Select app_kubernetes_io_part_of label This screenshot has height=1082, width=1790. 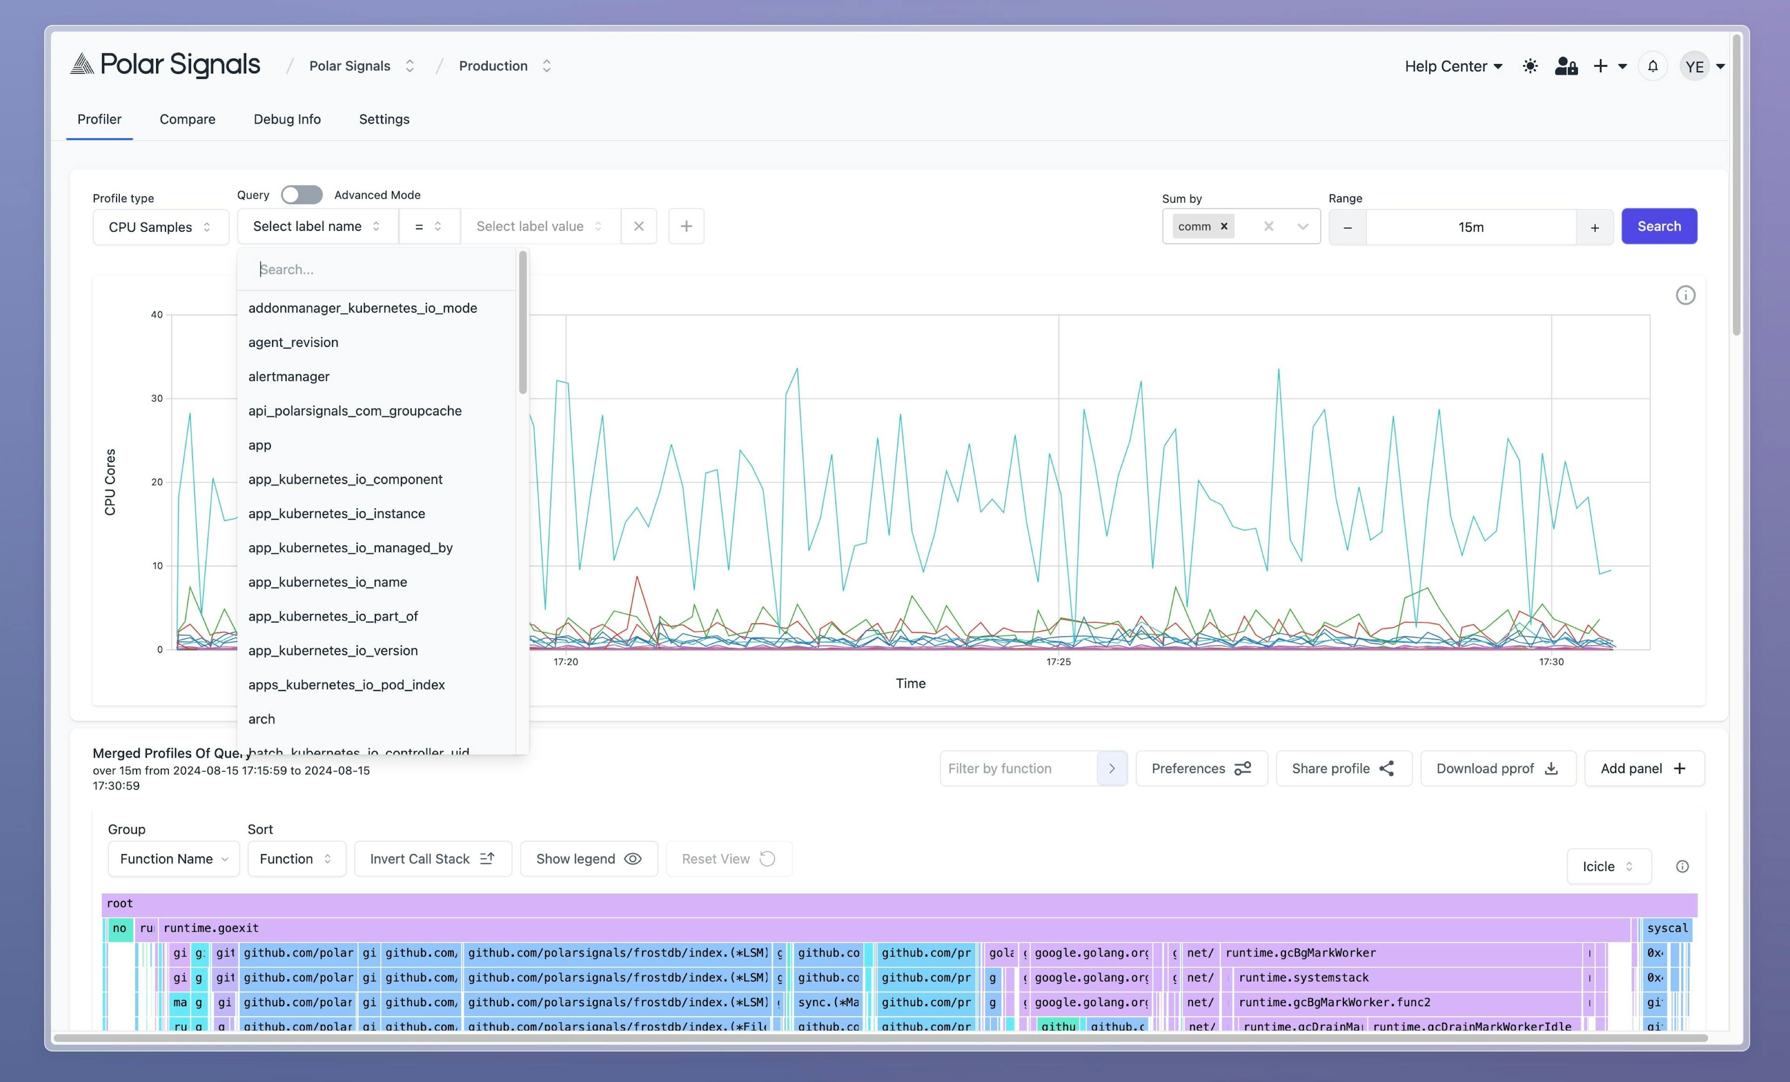tap(377, 615)
